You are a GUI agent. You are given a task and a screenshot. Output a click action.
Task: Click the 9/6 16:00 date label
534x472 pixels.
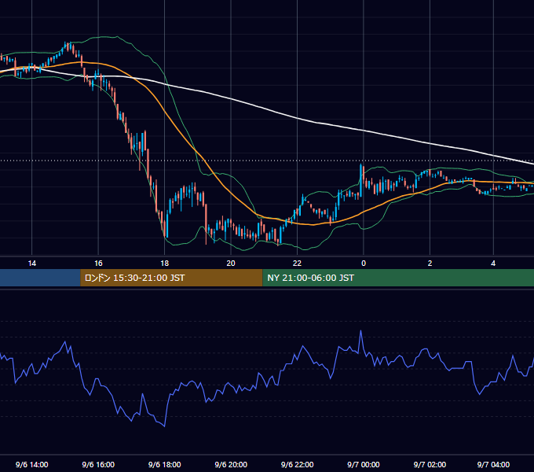click(98, 464)
